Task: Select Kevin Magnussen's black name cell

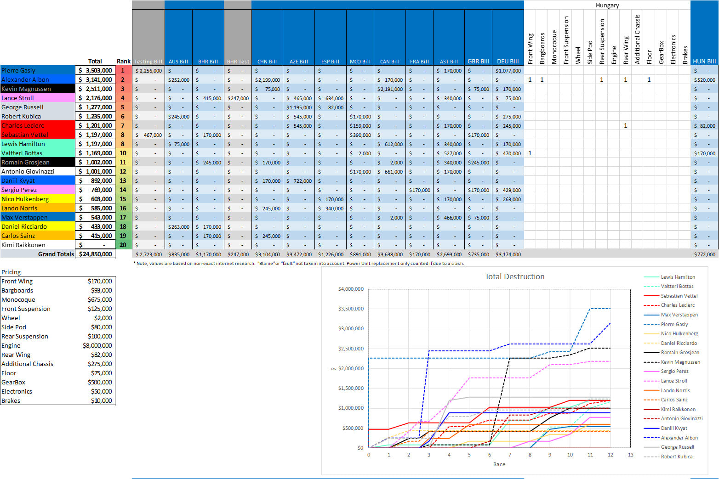Action: coord(38,89)
